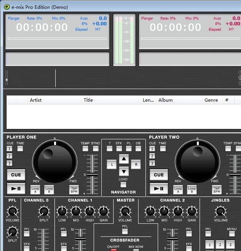
Task: Click Navigator LOAD button
Action: pyautogui.click(x=123, y=185)
